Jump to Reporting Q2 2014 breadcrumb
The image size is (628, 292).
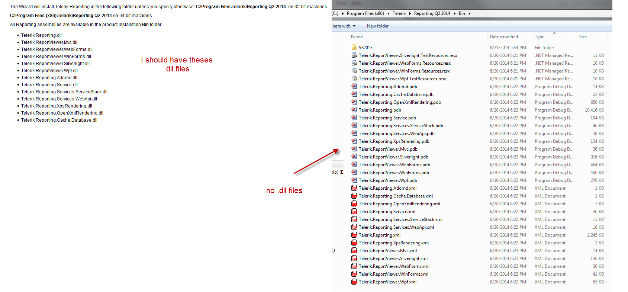tap(432, 13)
